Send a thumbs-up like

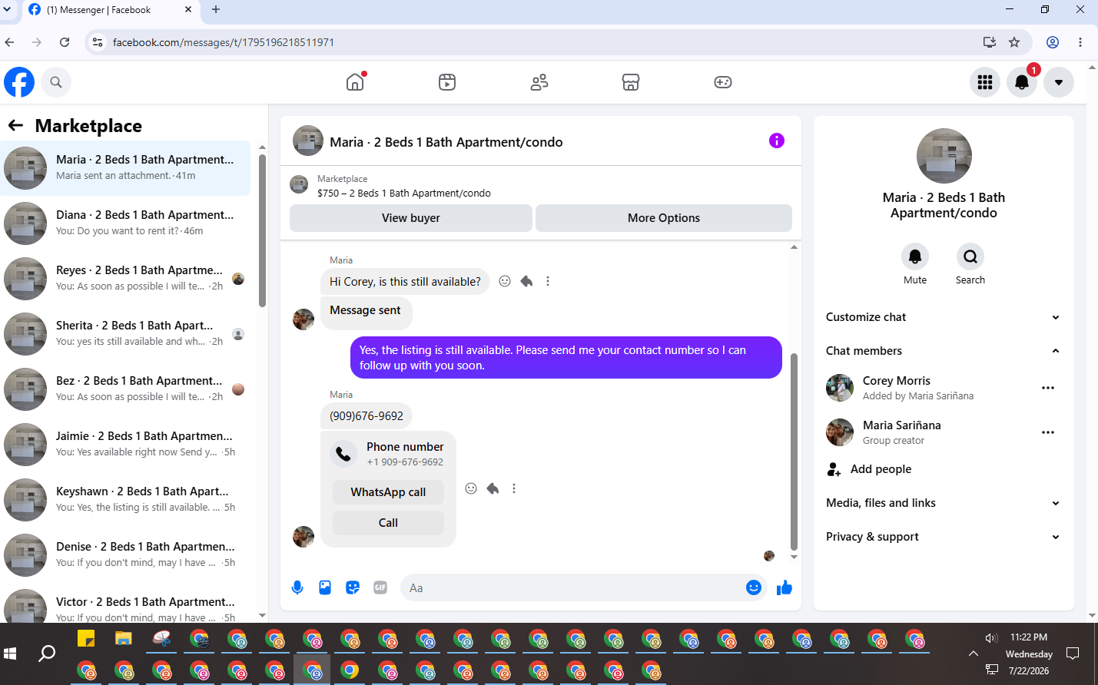click(x=785, y=587)
